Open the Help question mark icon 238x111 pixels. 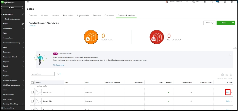[x=194, y=2]
